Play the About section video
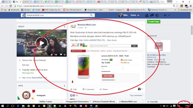This screenshot has height=108, width=193. click(42, 43)
